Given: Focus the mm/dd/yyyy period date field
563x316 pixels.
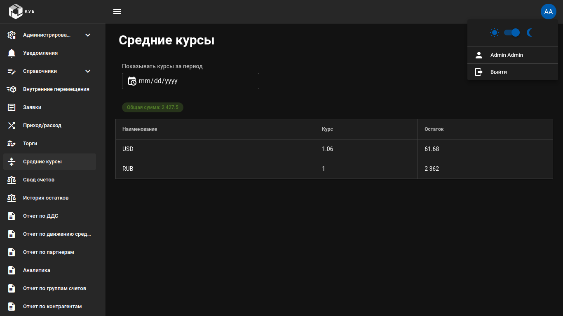Looking at the screenshot, I should point(190,81).
